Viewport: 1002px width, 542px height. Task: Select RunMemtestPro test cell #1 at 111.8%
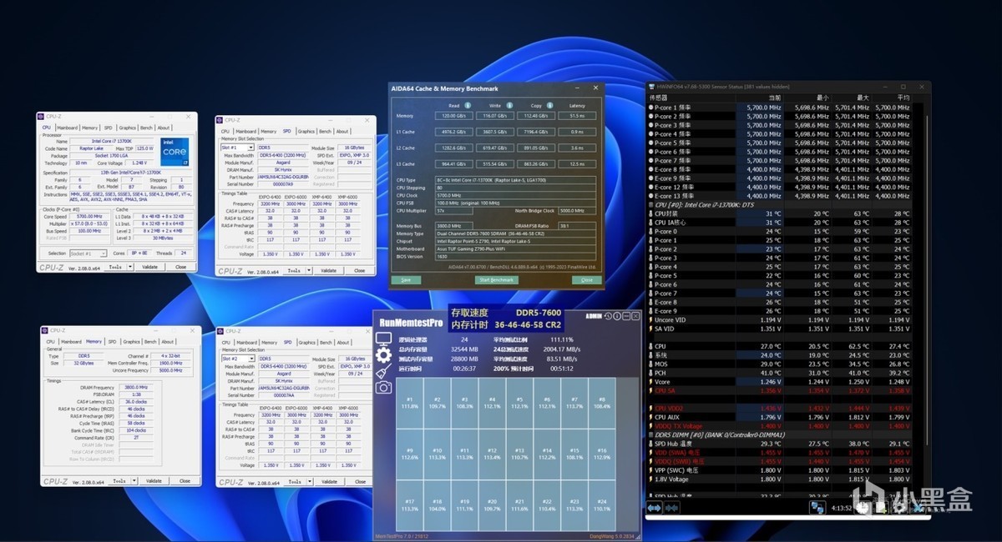point(410,403)
